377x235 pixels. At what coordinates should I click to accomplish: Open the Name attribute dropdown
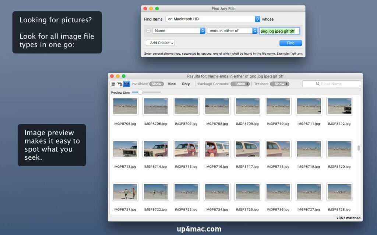pos(179,31)
